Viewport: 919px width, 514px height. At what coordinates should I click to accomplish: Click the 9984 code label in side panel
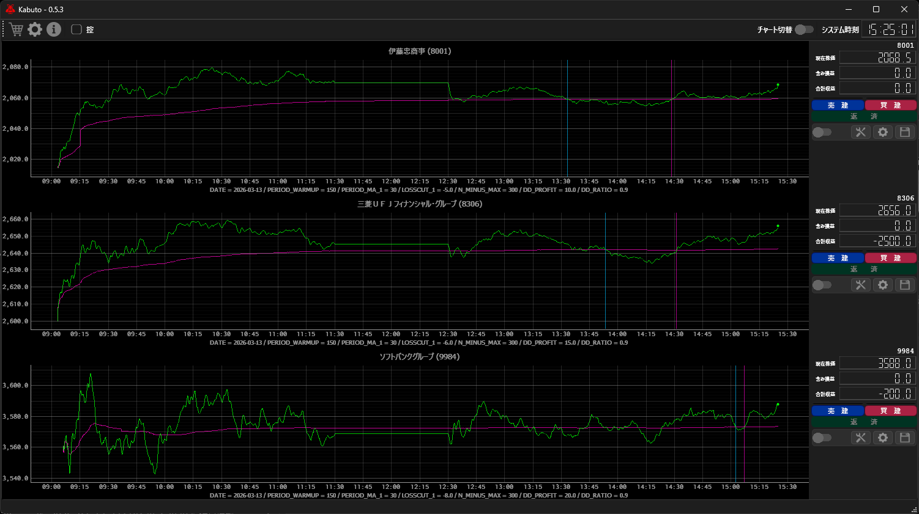click(x=906, y=351)
